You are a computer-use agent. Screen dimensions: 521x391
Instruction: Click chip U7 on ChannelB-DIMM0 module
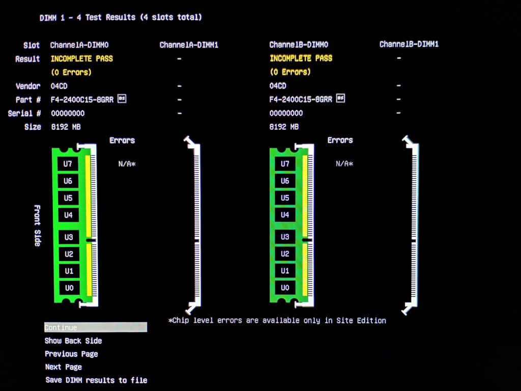[285, 163]
